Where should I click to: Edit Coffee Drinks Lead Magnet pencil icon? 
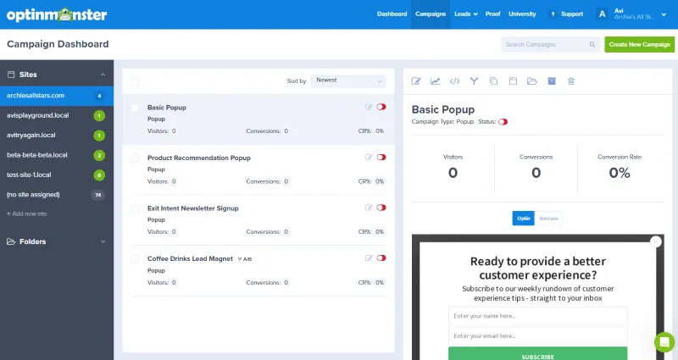click(369, 258)
